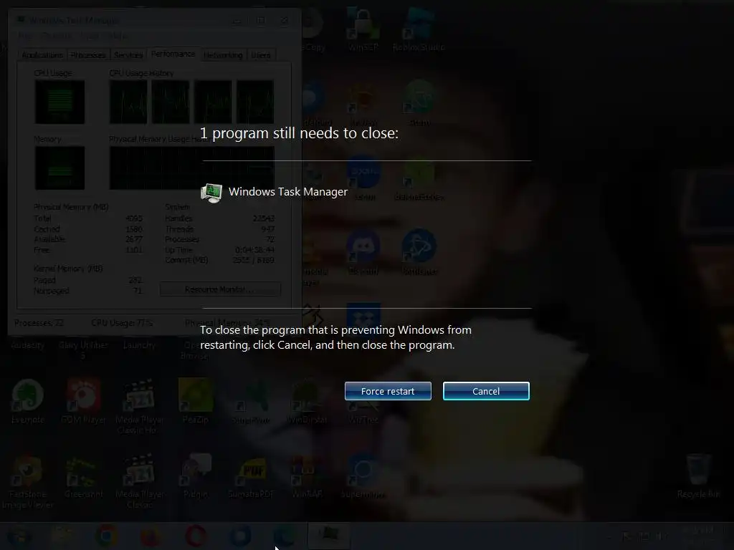Open the WinRAR desktop shortcut
This screenshot has height=550, width=734.
(x=307, y=478)
